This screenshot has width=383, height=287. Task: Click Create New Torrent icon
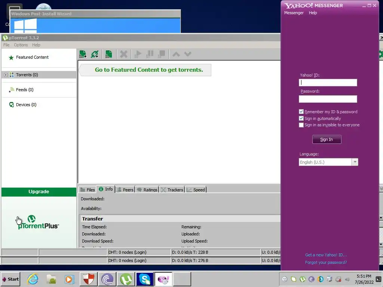(x=108, y=54)
